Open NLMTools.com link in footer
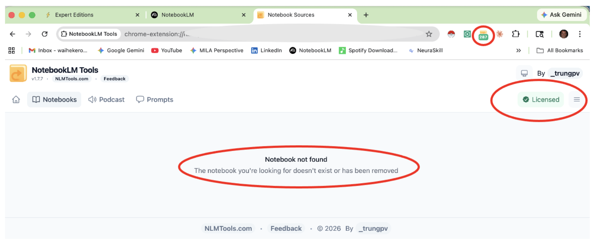This screenshot has width=596, height=248. [228, 229]
